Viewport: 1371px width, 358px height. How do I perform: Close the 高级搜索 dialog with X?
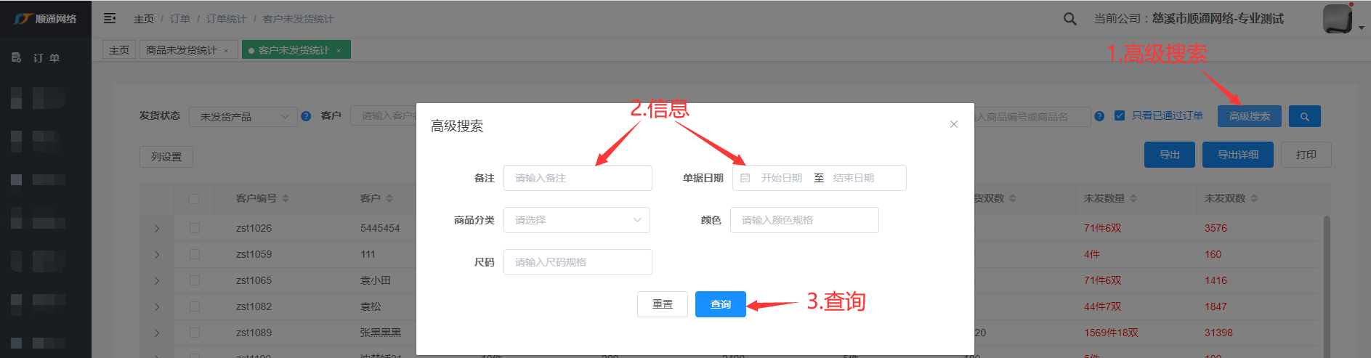pyautogui.click(x=953, y=124)
